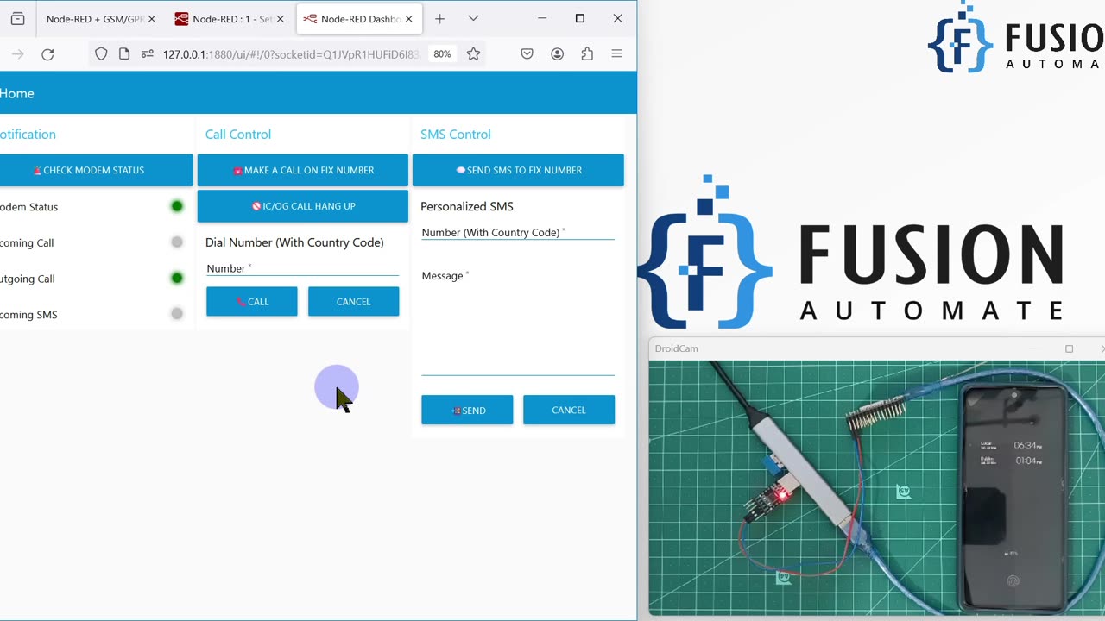This screenshot has height=621, width=1105.
Task: Open the Pocket save icon
Action: (527, 54)
